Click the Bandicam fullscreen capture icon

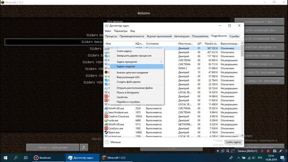click(233, 151)
